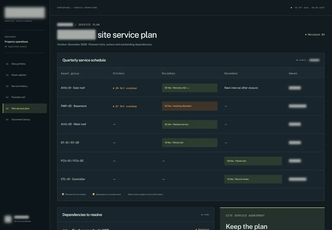
Task: Click the Site Service Agreement card label
Action: 245,216
